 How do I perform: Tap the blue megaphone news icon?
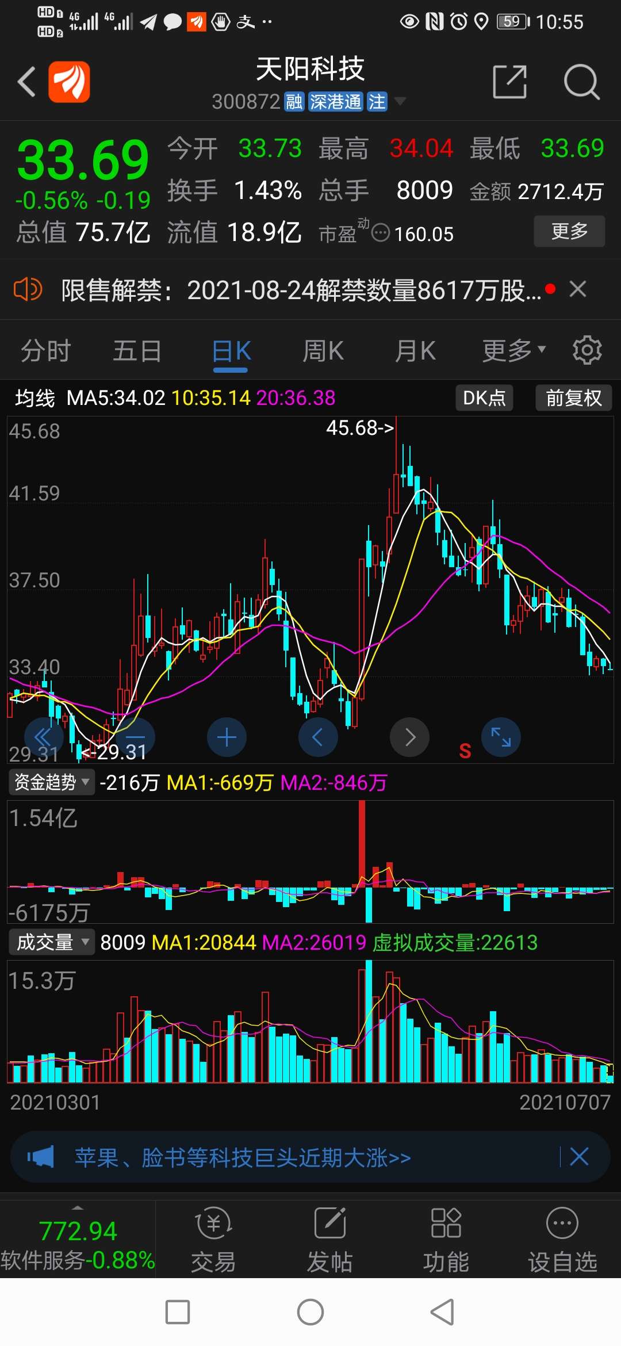(40, 1156)
